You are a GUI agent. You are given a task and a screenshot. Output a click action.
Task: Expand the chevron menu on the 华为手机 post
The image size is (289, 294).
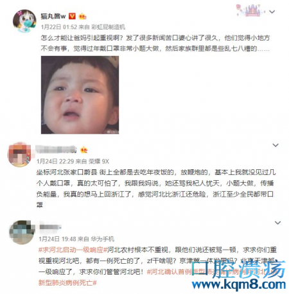pyautogui.click(x=277, y=223)
